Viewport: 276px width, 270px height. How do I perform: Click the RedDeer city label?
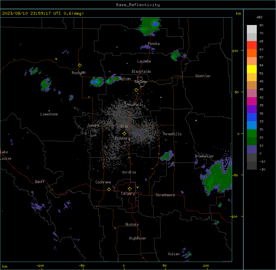coord(141,82)
